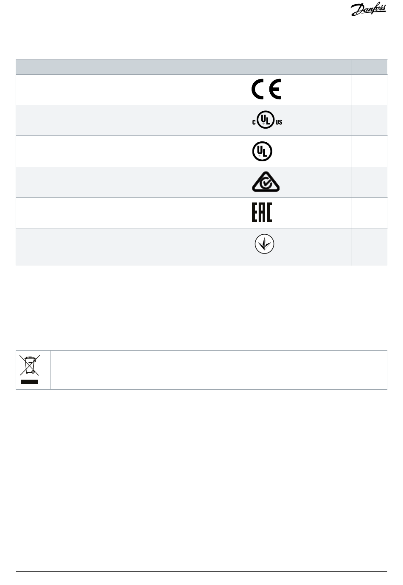Click the black bar beneath the wheelie bin

tap(29, 382)
